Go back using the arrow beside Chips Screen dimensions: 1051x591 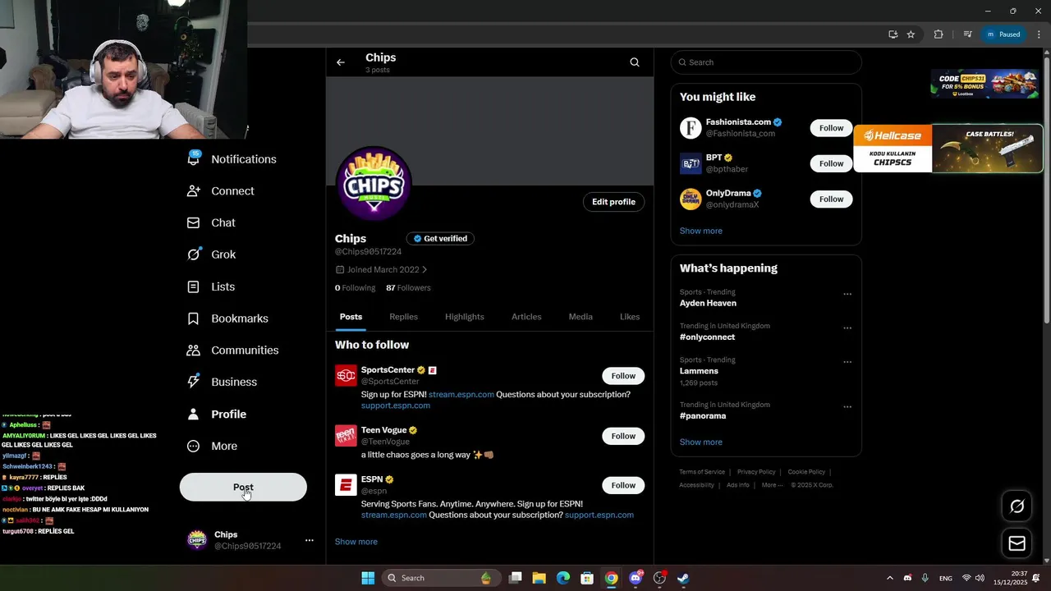pyautogui.click(x=341, y=62)
